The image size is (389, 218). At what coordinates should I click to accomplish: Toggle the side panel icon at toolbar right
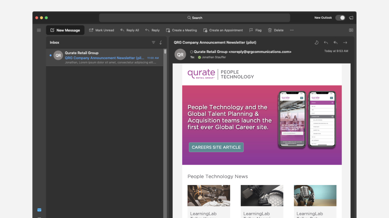pyautogui.click(x=351, y=30)
